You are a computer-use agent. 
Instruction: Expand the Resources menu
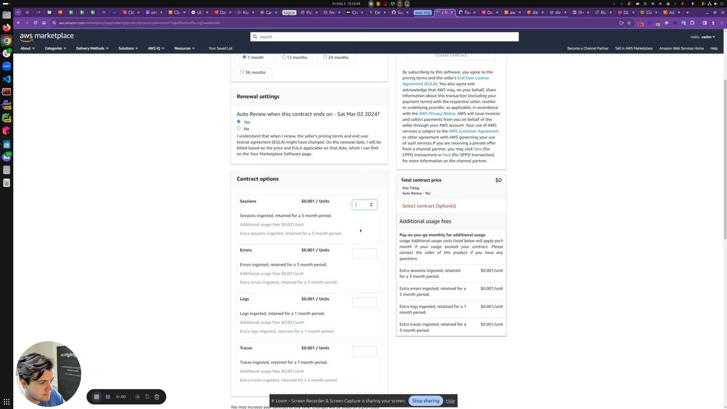tap(184, 48)
